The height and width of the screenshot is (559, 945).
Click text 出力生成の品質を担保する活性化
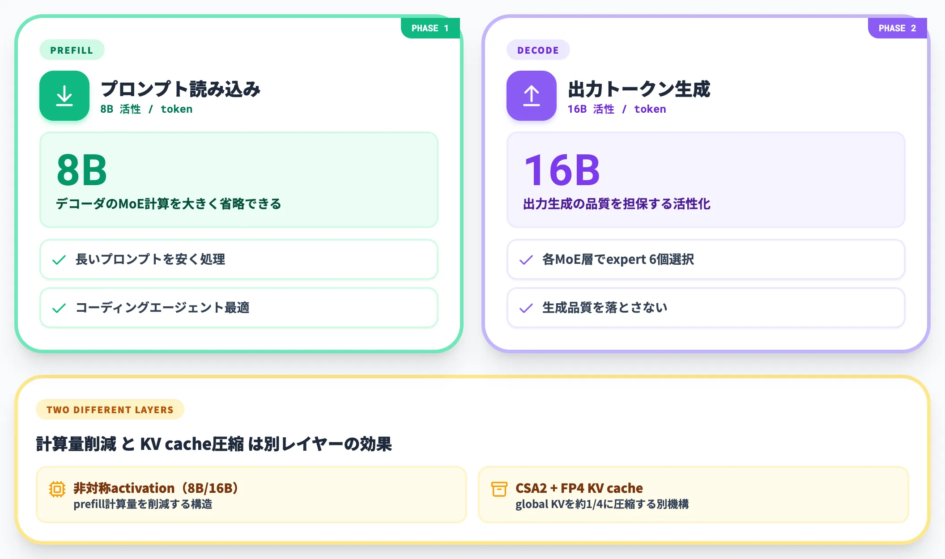617,204
